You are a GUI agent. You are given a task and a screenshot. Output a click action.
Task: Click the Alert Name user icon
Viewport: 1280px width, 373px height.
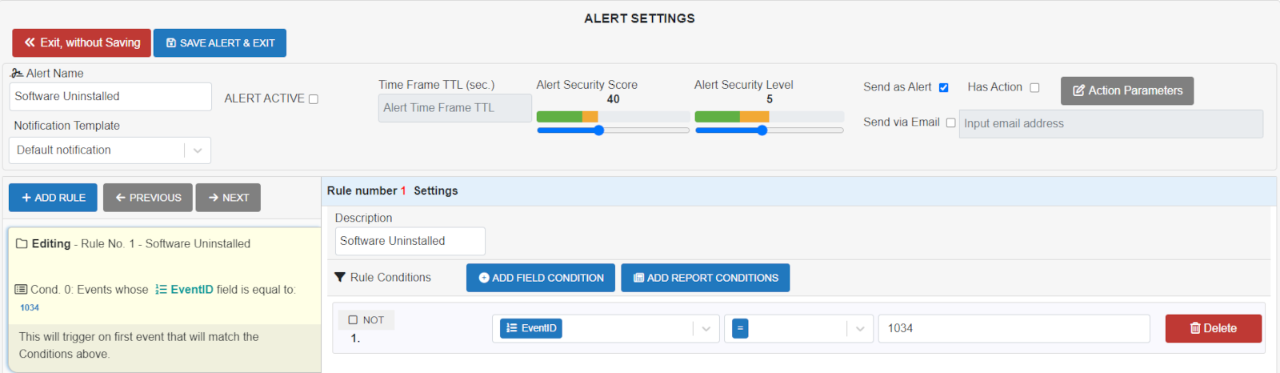click(x=17, y=73)
